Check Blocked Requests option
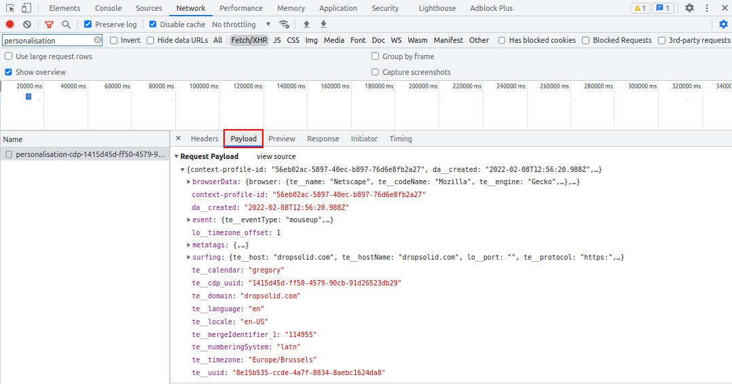This screenshot has width=732, height=384. 585,40
